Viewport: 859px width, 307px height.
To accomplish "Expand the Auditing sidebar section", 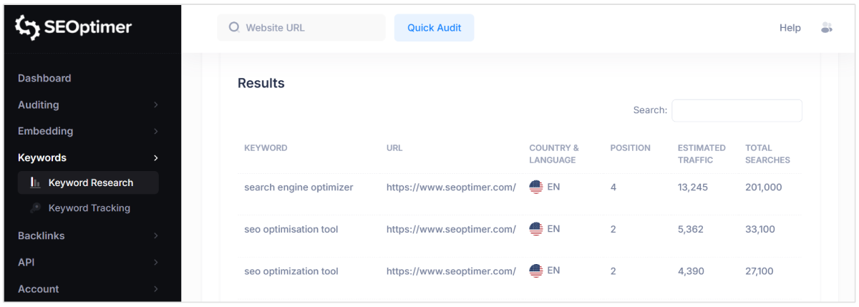I will pyautogui.click(x=155, y=105).
